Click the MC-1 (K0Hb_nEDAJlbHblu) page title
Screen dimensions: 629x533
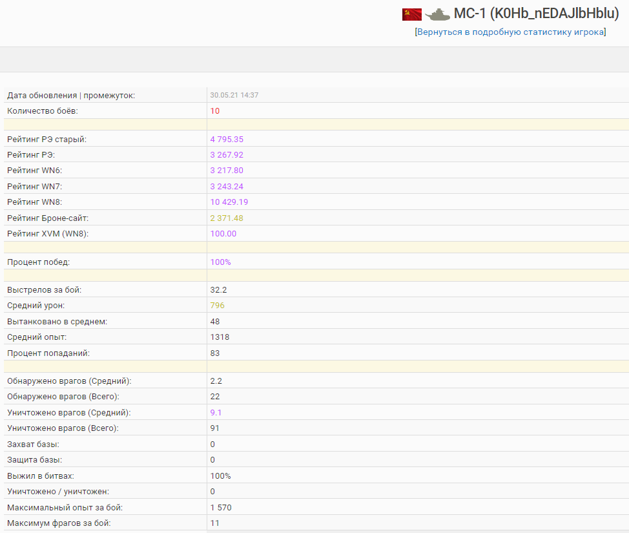point(536,14)
